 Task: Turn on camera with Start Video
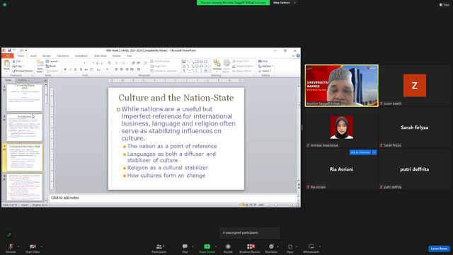[33, 248]
